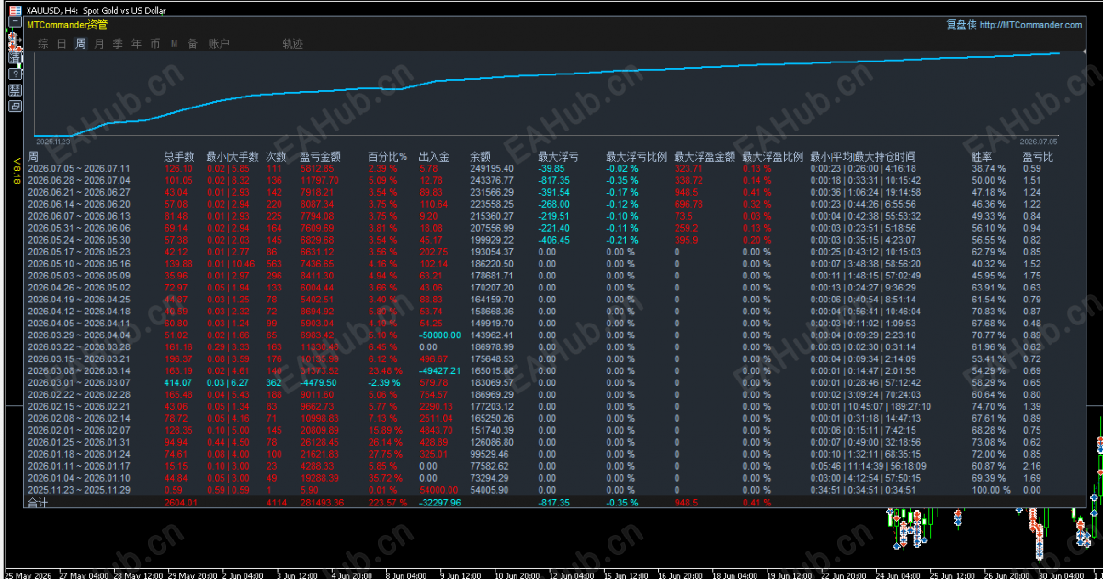Click the 轨迹 track button
Viewport: 1103px width, 579px height.
coord(292,43)
